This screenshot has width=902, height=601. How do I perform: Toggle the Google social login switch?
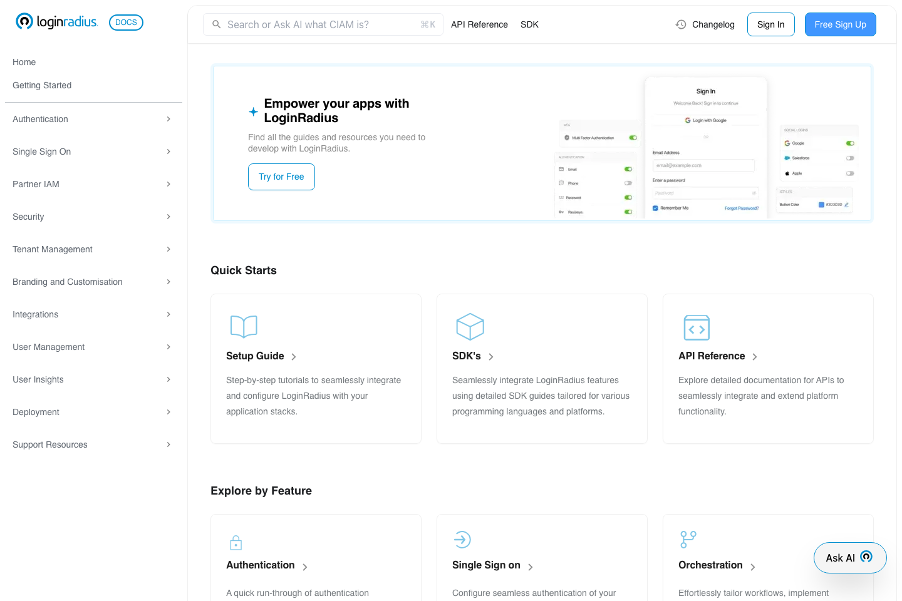850,143
